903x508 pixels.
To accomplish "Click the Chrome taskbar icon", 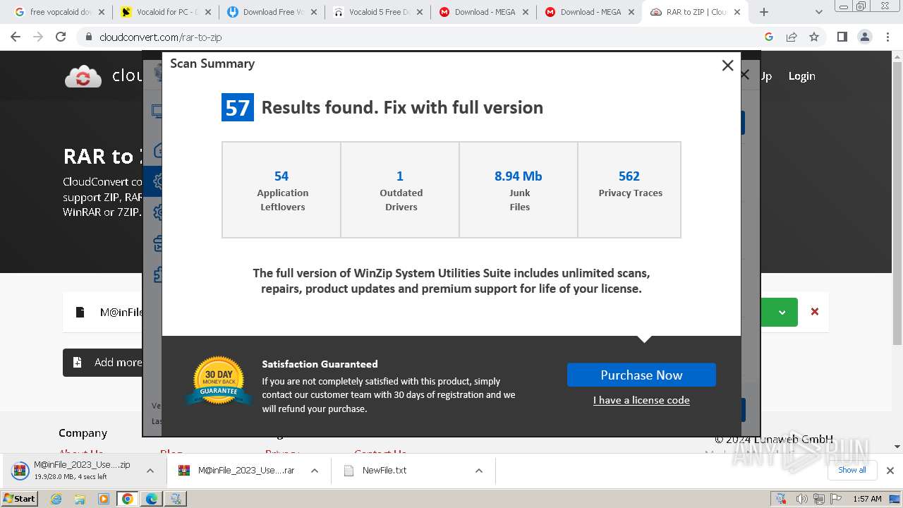I will click(x=128, y=499).
